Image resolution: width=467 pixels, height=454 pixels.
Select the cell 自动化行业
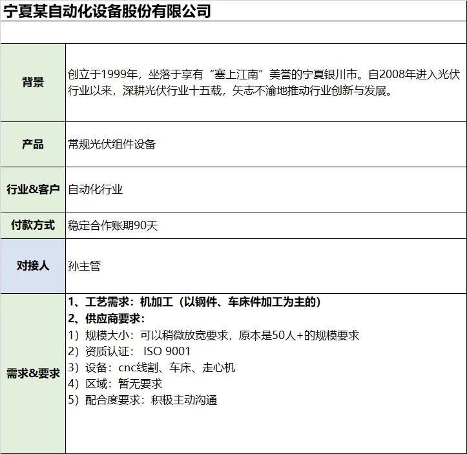(266, 189)
